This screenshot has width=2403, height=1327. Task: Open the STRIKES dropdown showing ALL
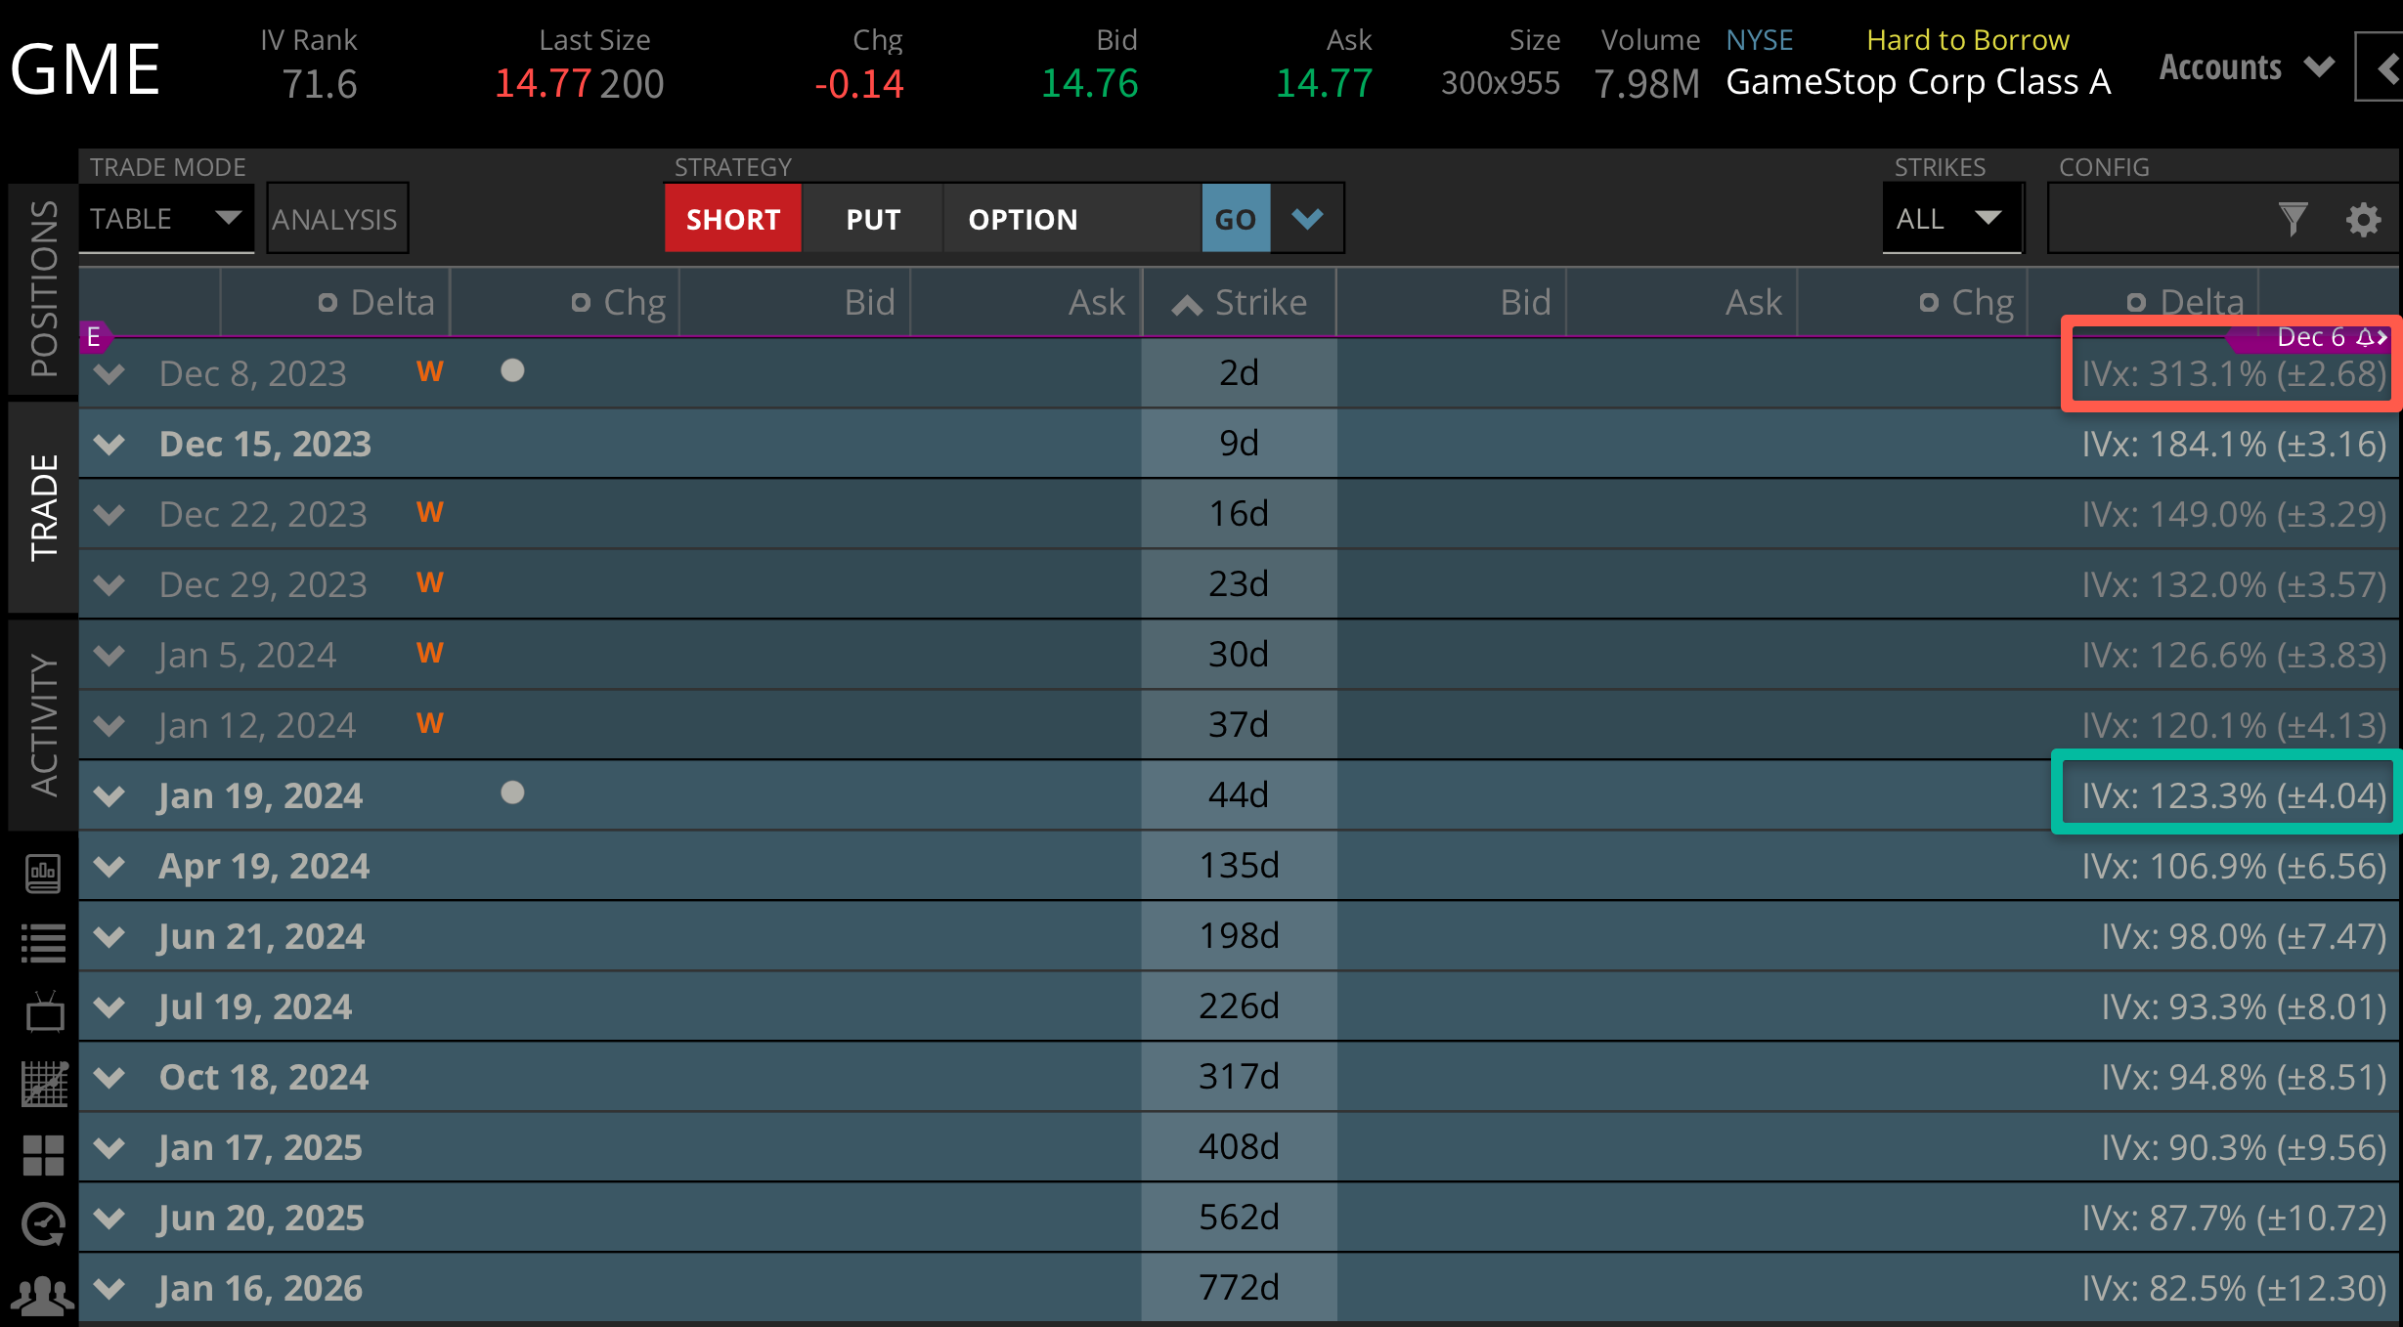point(1951,219)
